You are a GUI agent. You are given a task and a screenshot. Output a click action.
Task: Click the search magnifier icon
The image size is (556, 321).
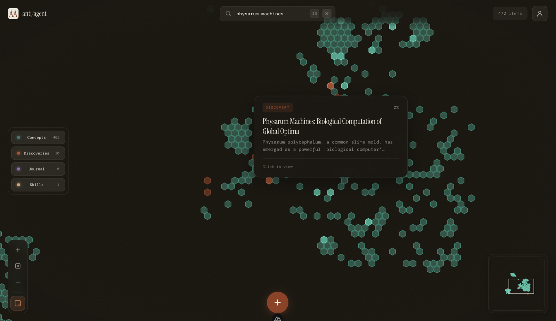tap(228, 14)
